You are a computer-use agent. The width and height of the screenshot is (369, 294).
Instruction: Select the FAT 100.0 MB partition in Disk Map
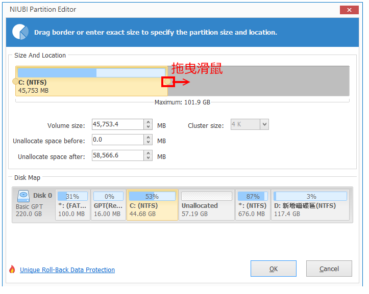point(72,205)
